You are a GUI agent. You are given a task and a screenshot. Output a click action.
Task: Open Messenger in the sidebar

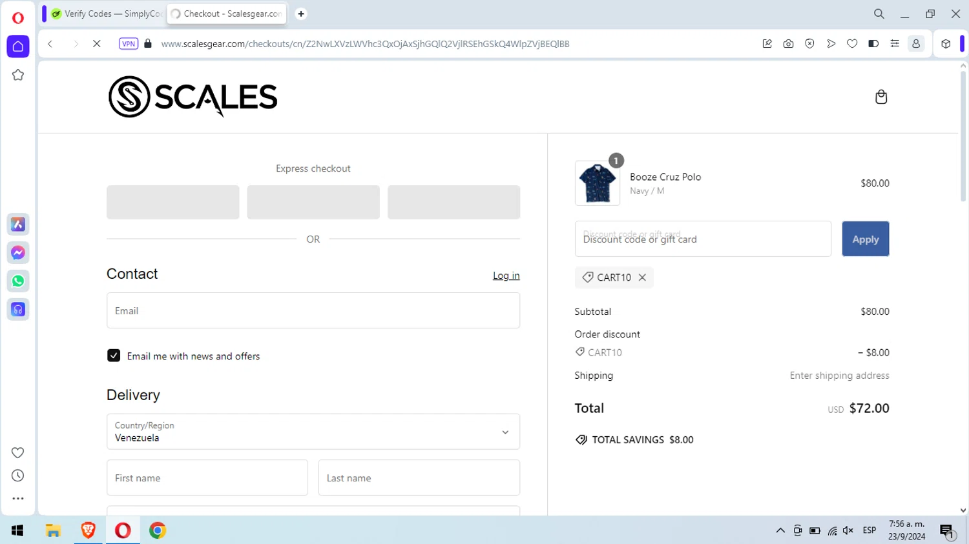coord(18,252)
